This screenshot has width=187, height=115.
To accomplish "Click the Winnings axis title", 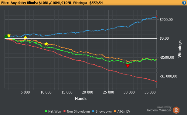I will [180, 49].
